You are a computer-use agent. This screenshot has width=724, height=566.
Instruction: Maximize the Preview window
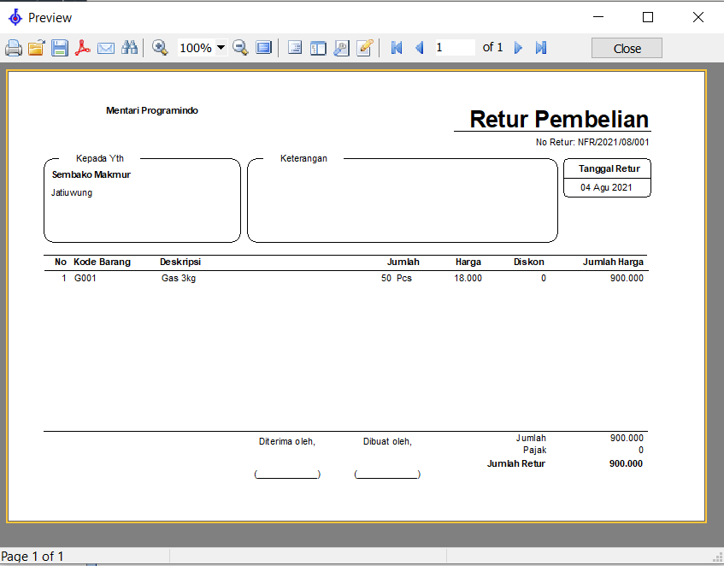coord(648,17)
